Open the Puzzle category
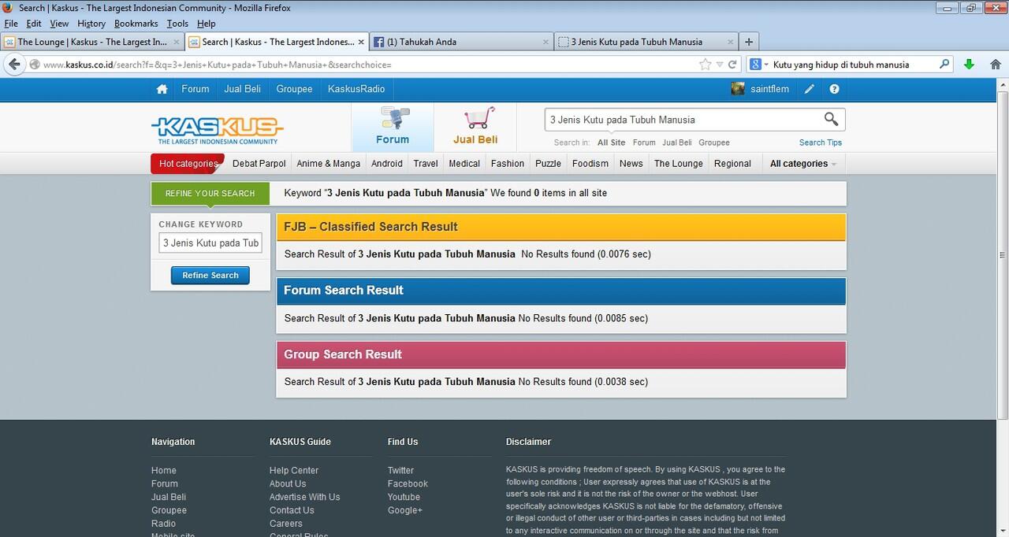Screen dimensions: 1009x537 click(548, 164)
